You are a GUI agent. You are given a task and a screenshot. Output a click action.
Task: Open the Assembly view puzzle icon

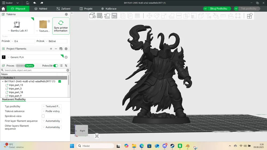point(250,16)
